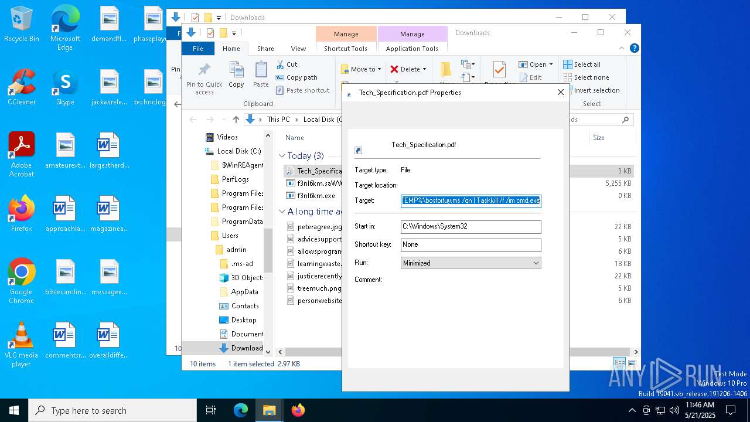Screen dimensions: 750x422
Task: Select Local Disk (C:) in navigation tree
Action: click(x=233, y=151)
